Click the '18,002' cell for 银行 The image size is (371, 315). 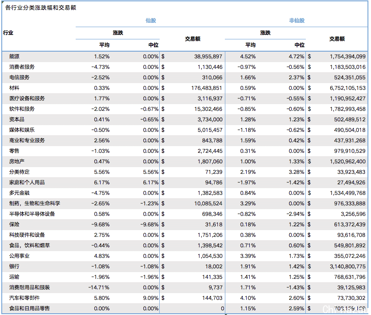(x=213, y=266)
